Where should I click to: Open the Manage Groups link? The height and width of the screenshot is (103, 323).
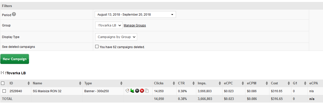(135, 25)
